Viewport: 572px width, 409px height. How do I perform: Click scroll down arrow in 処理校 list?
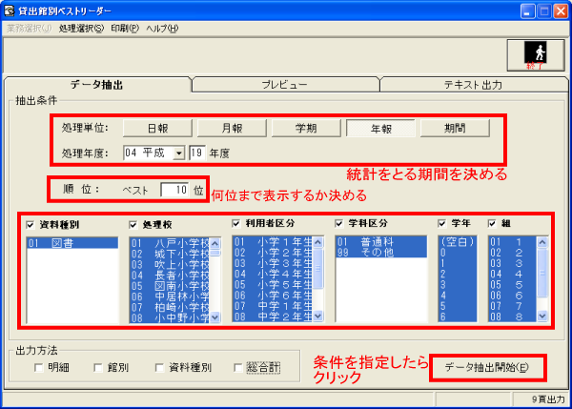[214, 317]
